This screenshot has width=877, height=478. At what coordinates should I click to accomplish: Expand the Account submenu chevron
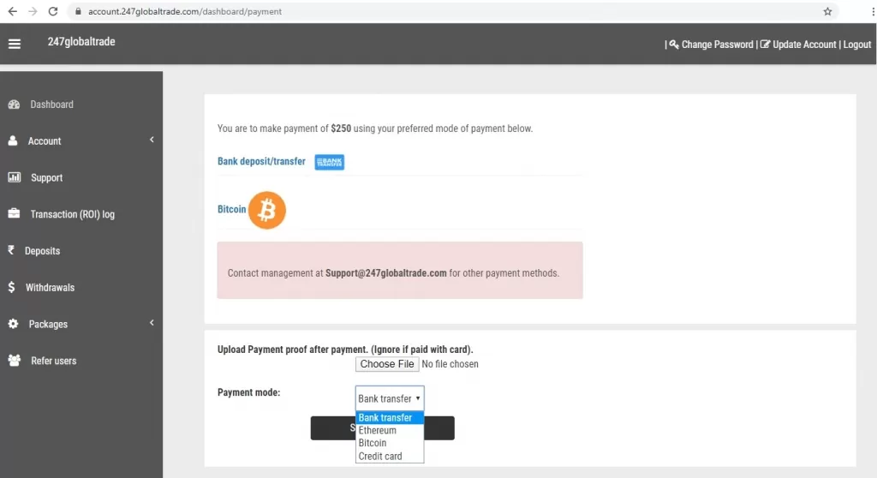pos(152,140)
